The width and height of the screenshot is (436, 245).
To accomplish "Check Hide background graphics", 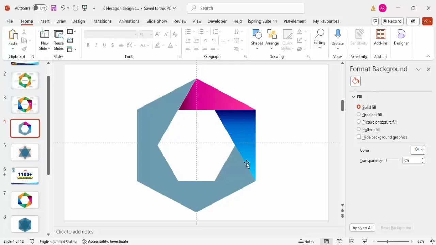I will pyautogui.click(x=359, y=137).
